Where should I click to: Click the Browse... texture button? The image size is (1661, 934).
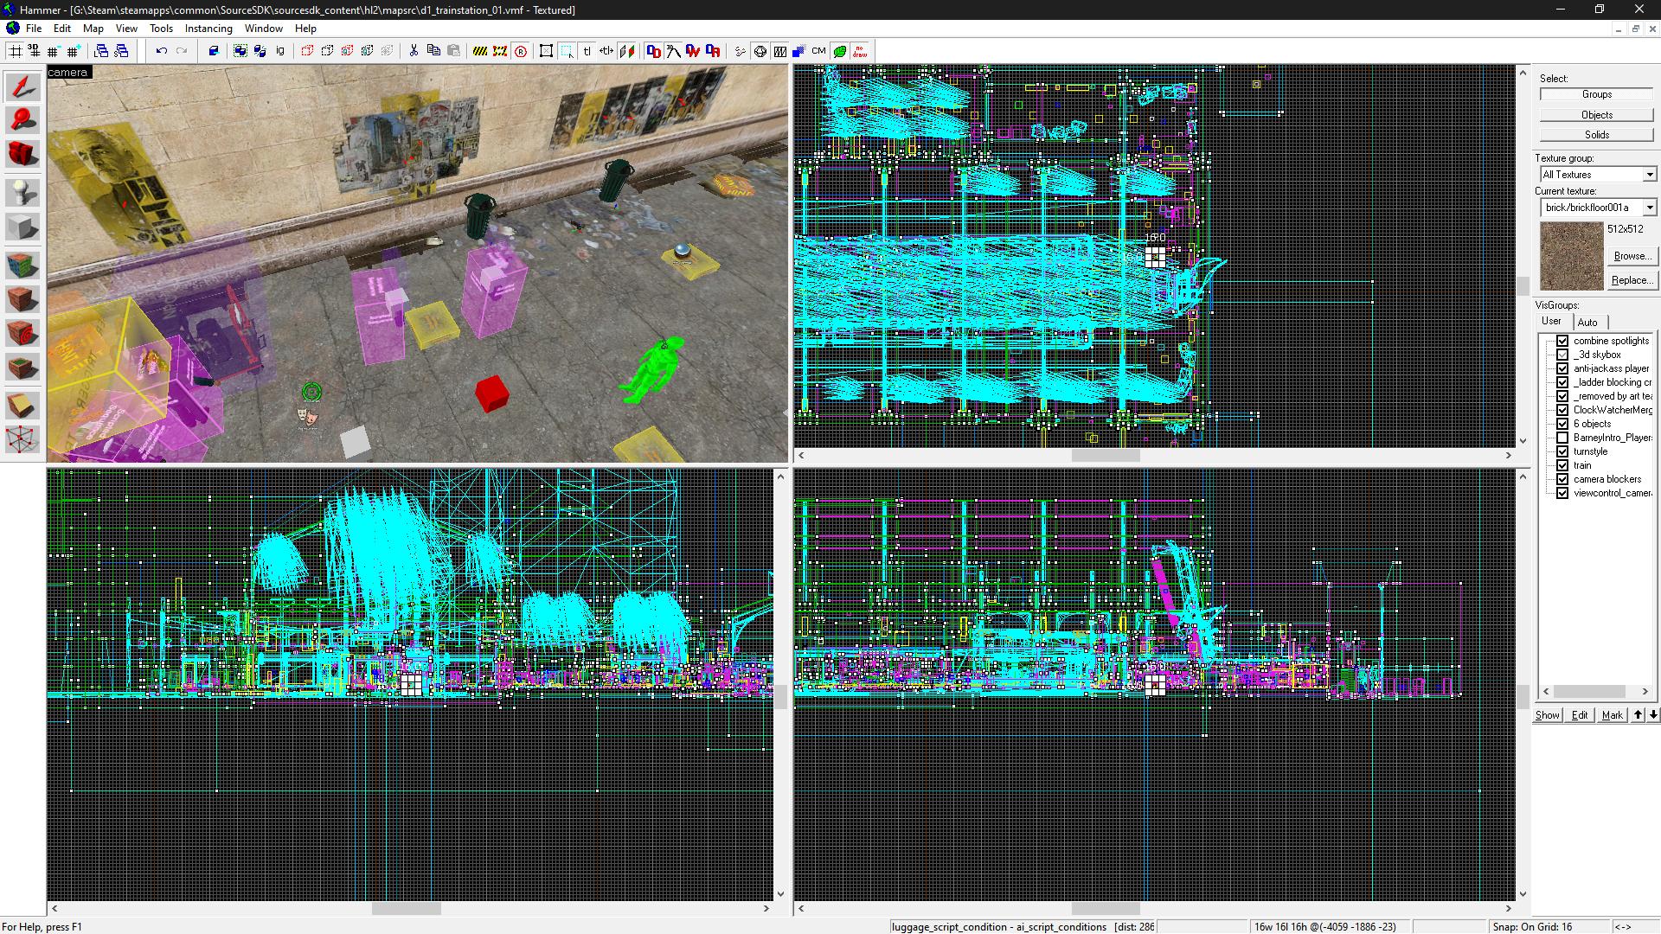tap(1632, 256)
